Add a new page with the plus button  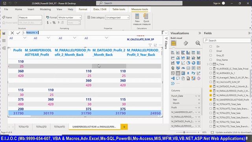124,127
